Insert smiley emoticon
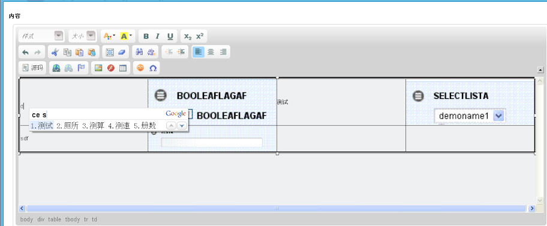547x226 pixels. click(x=140, y=68)
